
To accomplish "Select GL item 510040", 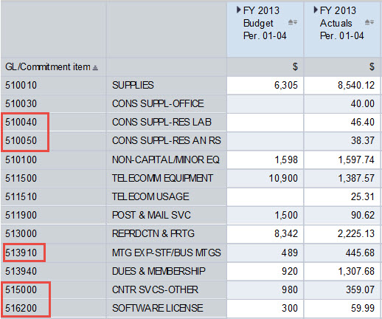I will [x=21, y=122].
